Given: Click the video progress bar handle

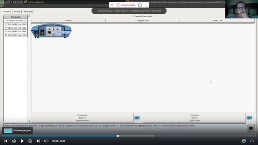Looking at the screenshot, I should click(118, 136).
